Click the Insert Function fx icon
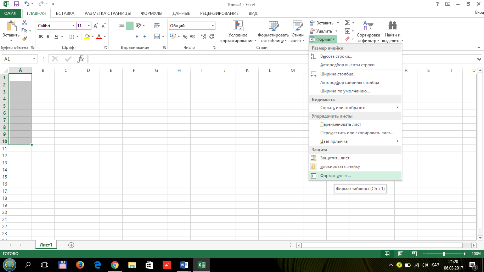Screen dimensions: 484x272 (81, 59)
